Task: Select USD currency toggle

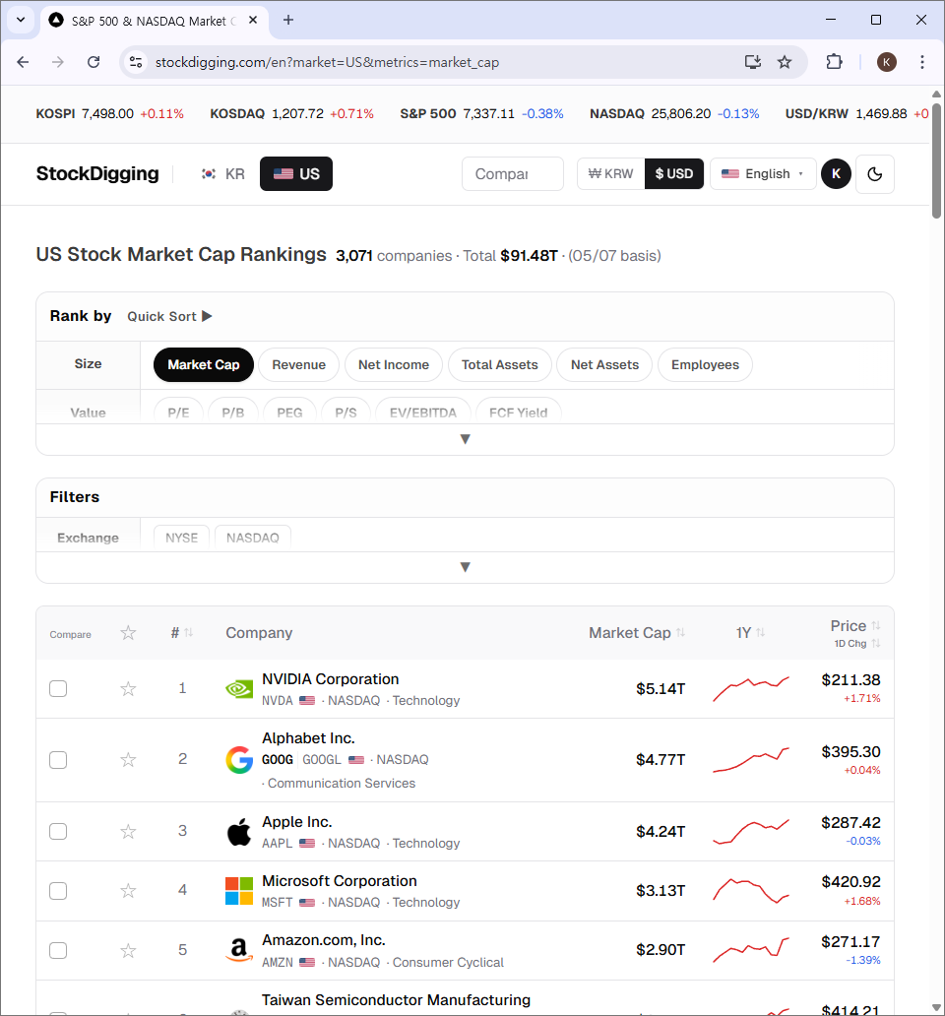Action: pyautogui.click(x=673, y=173)
